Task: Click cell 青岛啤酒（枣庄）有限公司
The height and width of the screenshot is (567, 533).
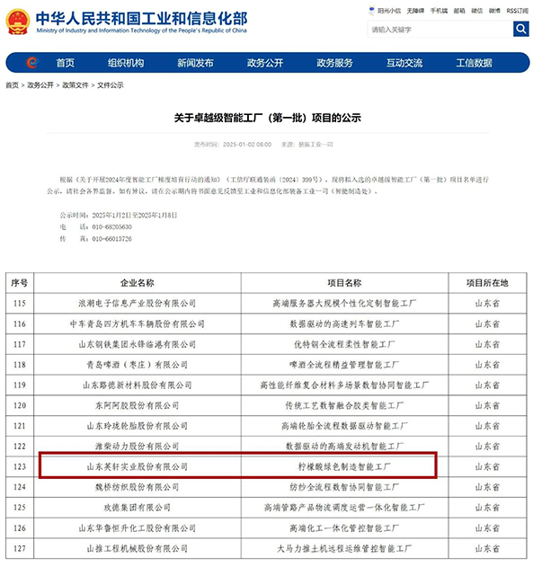Action: [138, 365]
